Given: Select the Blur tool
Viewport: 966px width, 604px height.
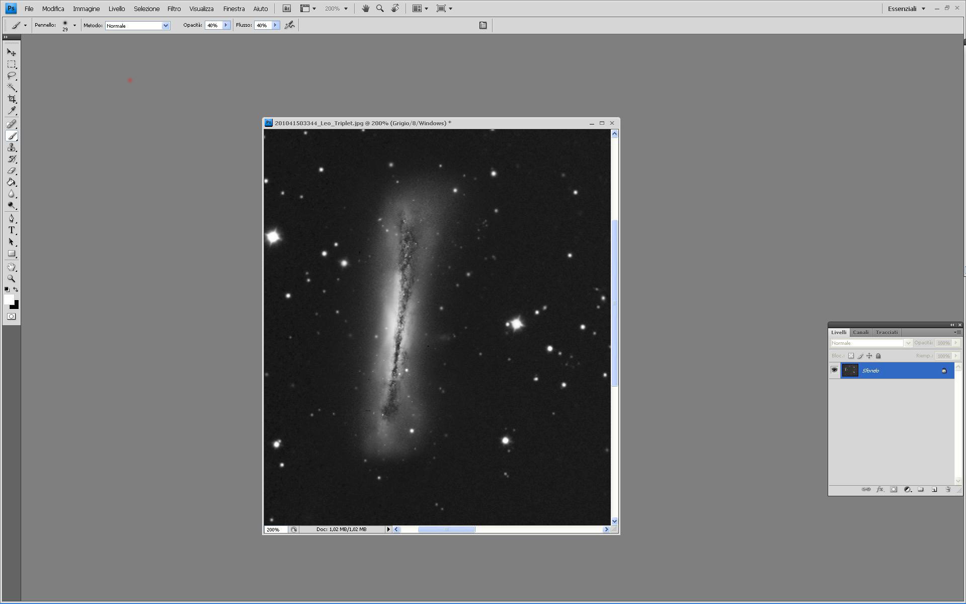Looking at the screenshot, I should pos(12,194).
